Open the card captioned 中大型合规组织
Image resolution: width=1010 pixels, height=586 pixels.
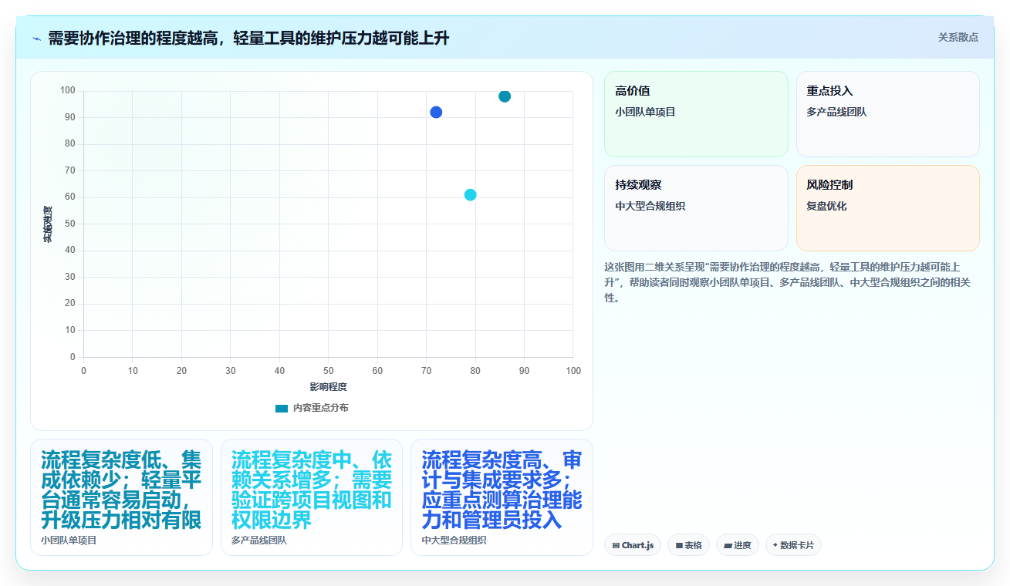[x=502, y=497]
